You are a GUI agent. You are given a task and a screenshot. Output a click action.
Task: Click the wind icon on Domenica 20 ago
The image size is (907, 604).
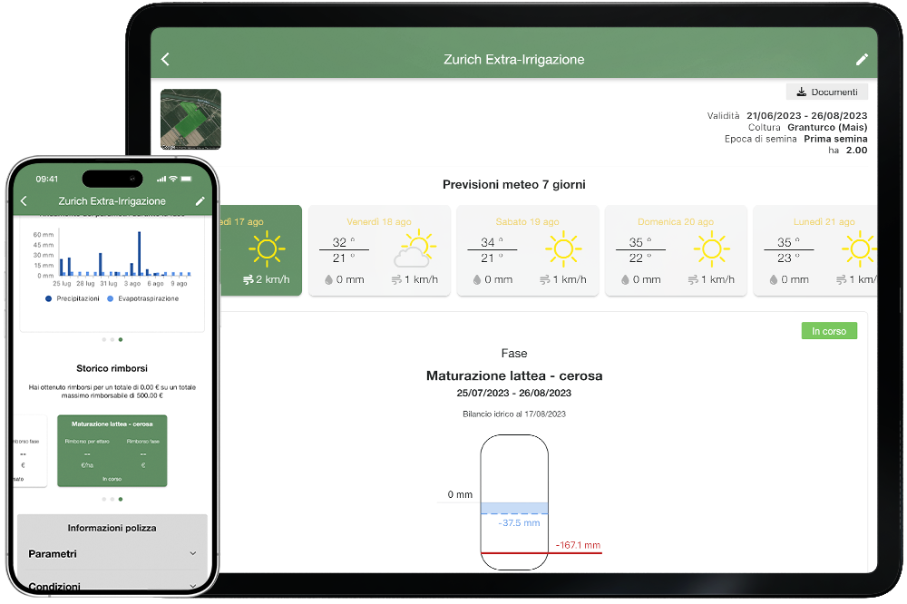tap(693, 280)
